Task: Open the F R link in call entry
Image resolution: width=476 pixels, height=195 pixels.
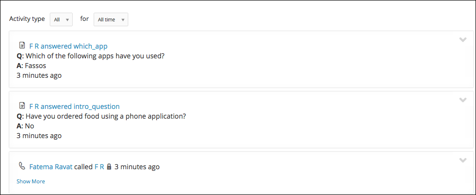Action: [99, 166]
